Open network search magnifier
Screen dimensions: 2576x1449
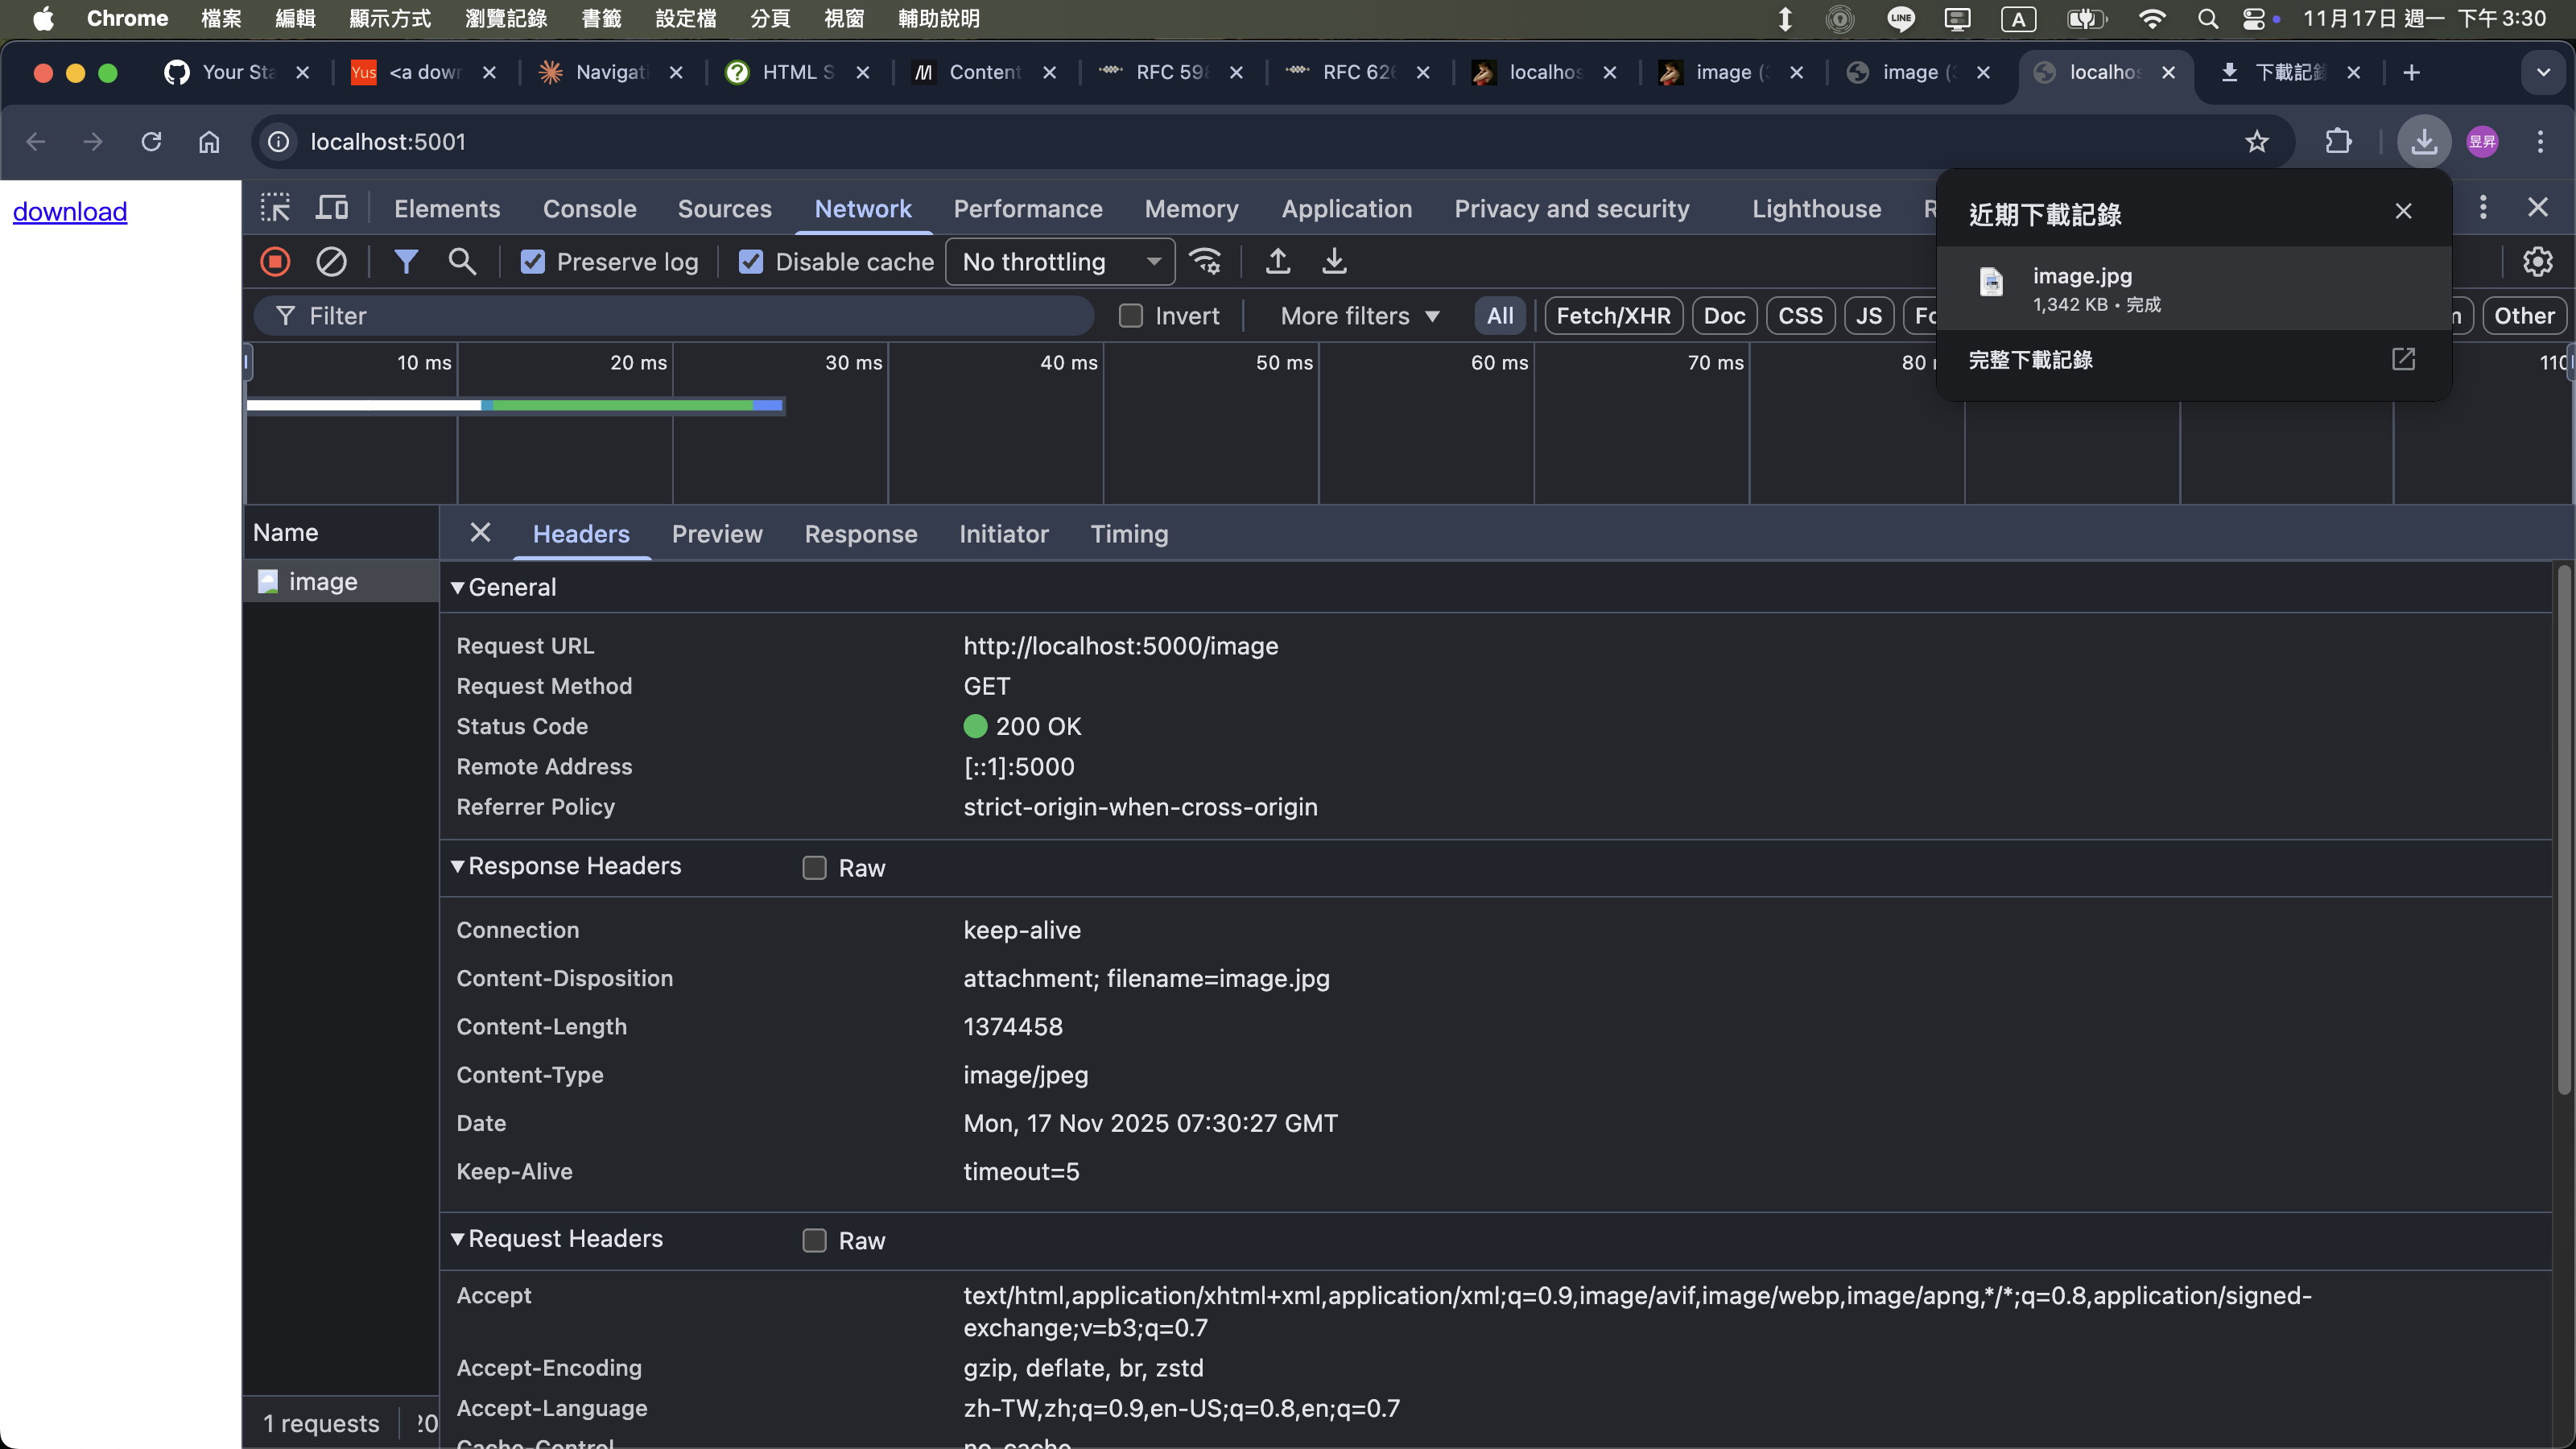(461, 262)
